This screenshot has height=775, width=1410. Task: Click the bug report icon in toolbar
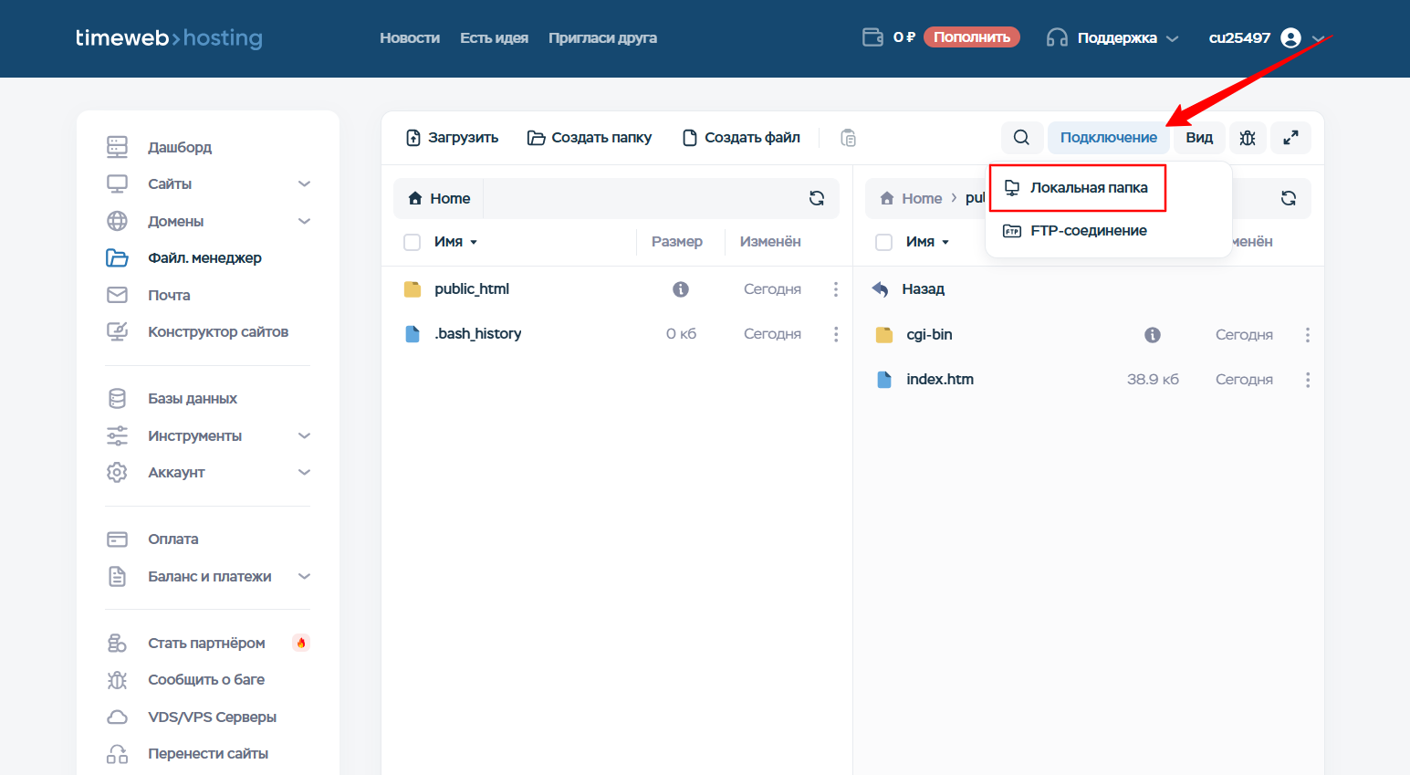tap(1248, 138)
